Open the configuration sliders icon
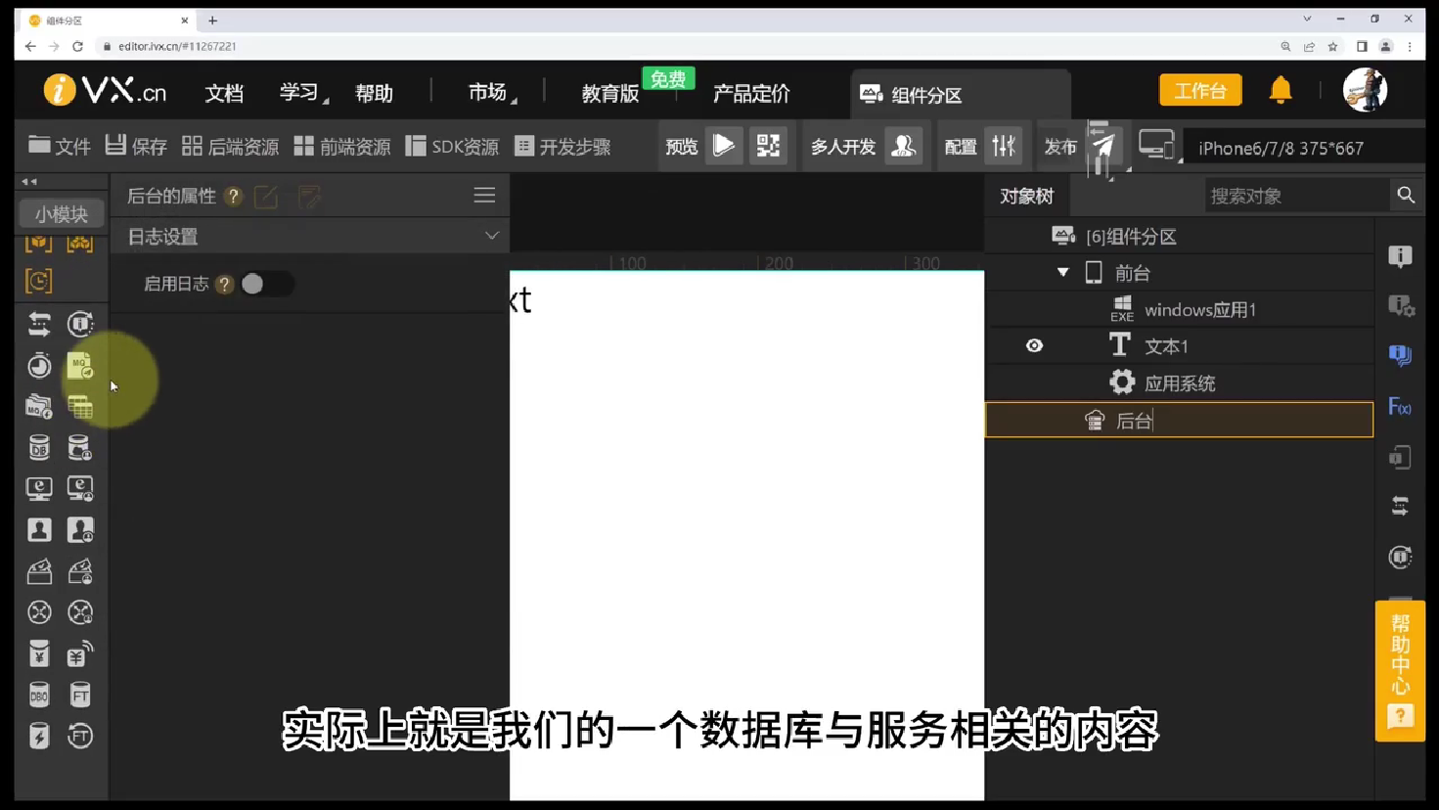This screenshot has width=1439, height=810. [1004, 147]
